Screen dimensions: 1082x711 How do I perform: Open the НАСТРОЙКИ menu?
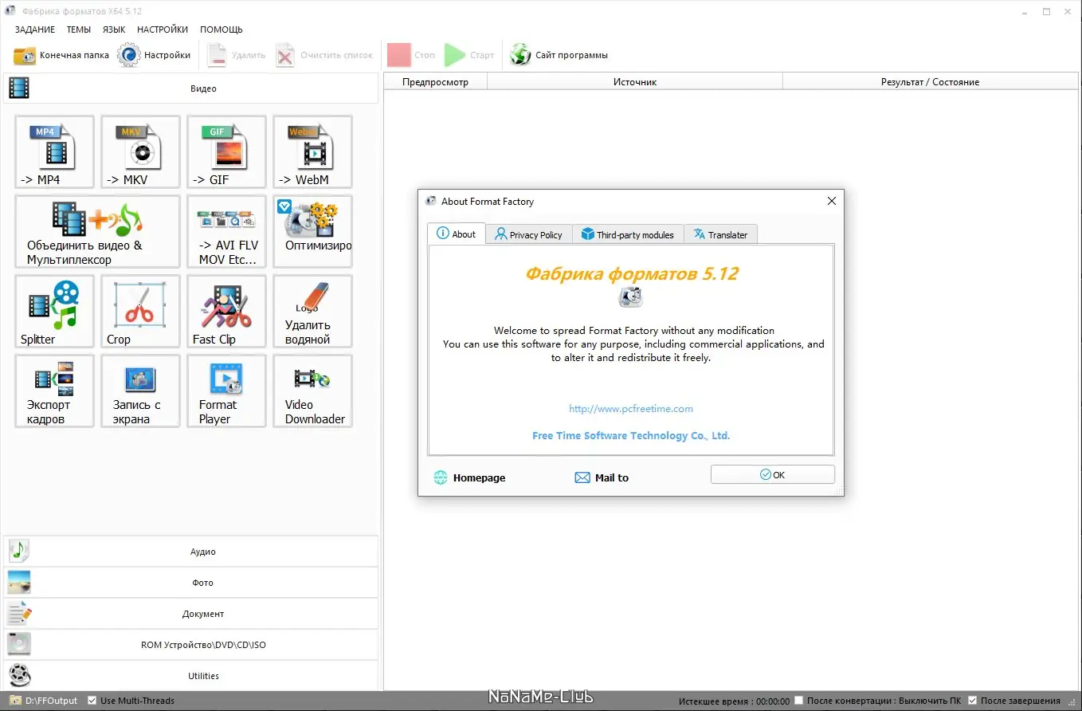163,29
